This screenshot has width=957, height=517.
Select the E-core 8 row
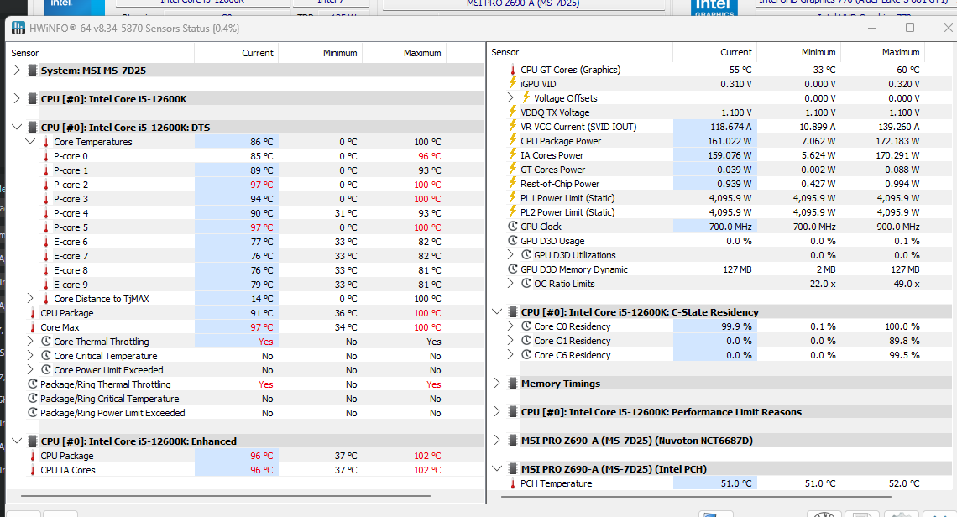(245, 270)
